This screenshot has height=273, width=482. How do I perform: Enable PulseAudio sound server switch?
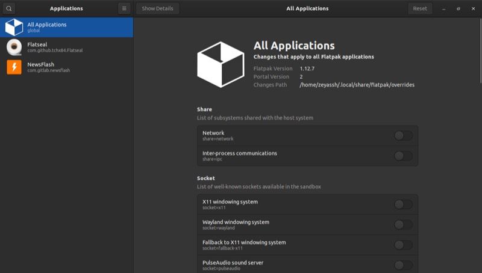(x=403, y=265)
